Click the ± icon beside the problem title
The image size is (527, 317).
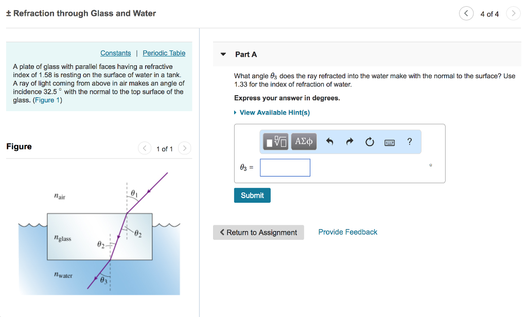(x=8, y=13)
